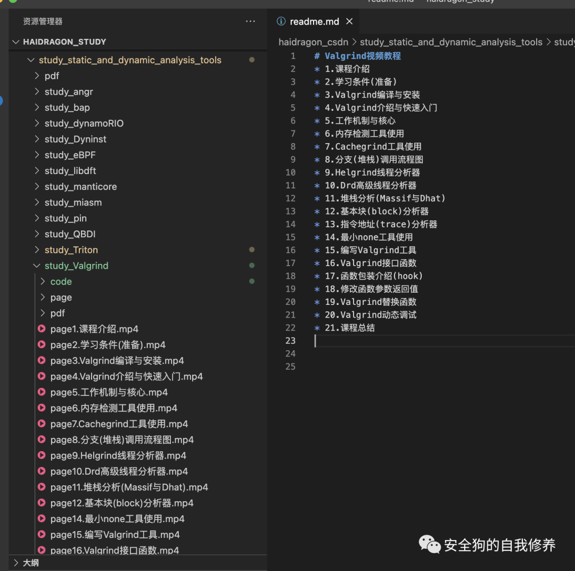The width and height of the screenshot is (575, 571).
Task: Click video icon of page7.Cachegrind工具使用.mp4
Action: [42, 423]
